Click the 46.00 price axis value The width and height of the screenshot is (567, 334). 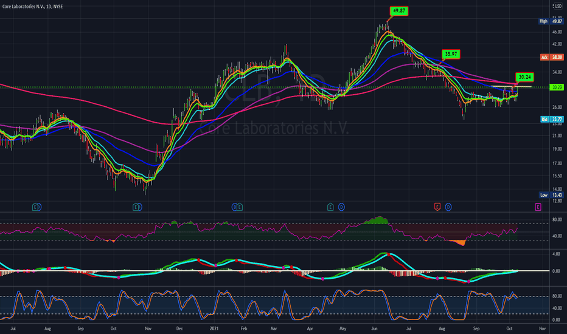point(557,32)
